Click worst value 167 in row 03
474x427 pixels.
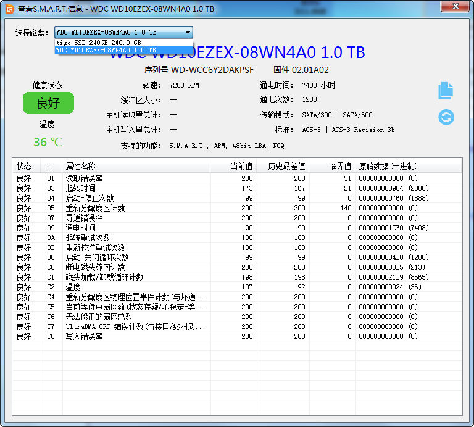299,188
